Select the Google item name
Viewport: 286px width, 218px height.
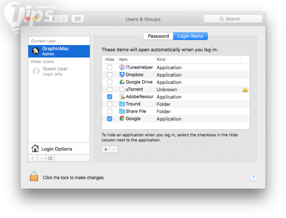[x=133, y=119]
